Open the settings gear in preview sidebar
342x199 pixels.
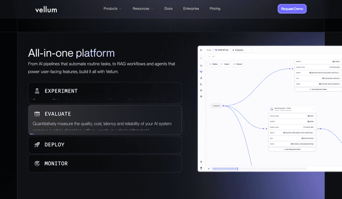pyautogui.click(x=201, y=96)
